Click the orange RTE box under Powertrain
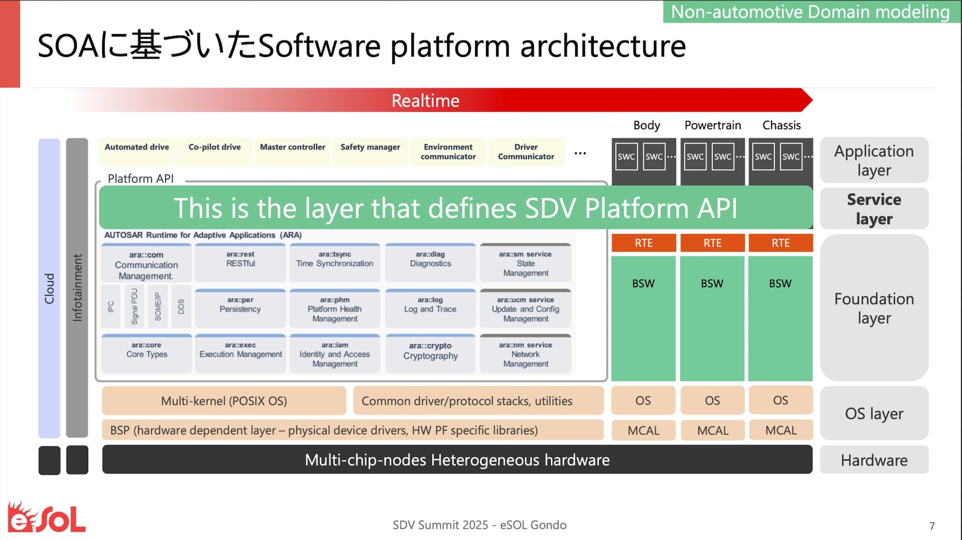The image size is (962, 540). point(712,243)
